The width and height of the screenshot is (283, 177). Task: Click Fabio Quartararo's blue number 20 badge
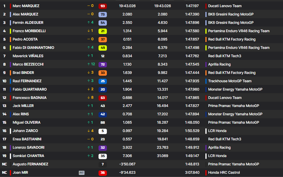coord(102,89)
